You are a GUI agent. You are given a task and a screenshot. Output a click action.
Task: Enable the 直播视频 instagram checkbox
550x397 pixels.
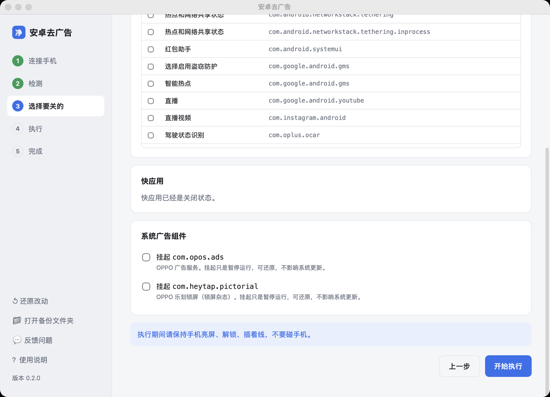coord(151,118)
